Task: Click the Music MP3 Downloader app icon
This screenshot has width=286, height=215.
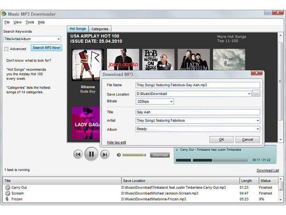Action: coord(4,14)
